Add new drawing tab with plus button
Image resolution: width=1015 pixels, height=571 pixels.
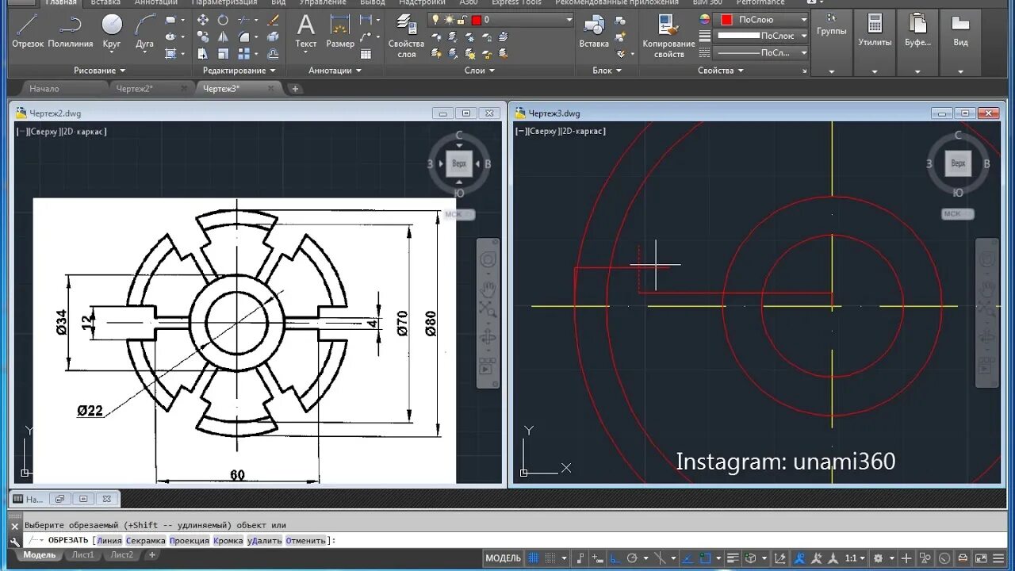295,89
